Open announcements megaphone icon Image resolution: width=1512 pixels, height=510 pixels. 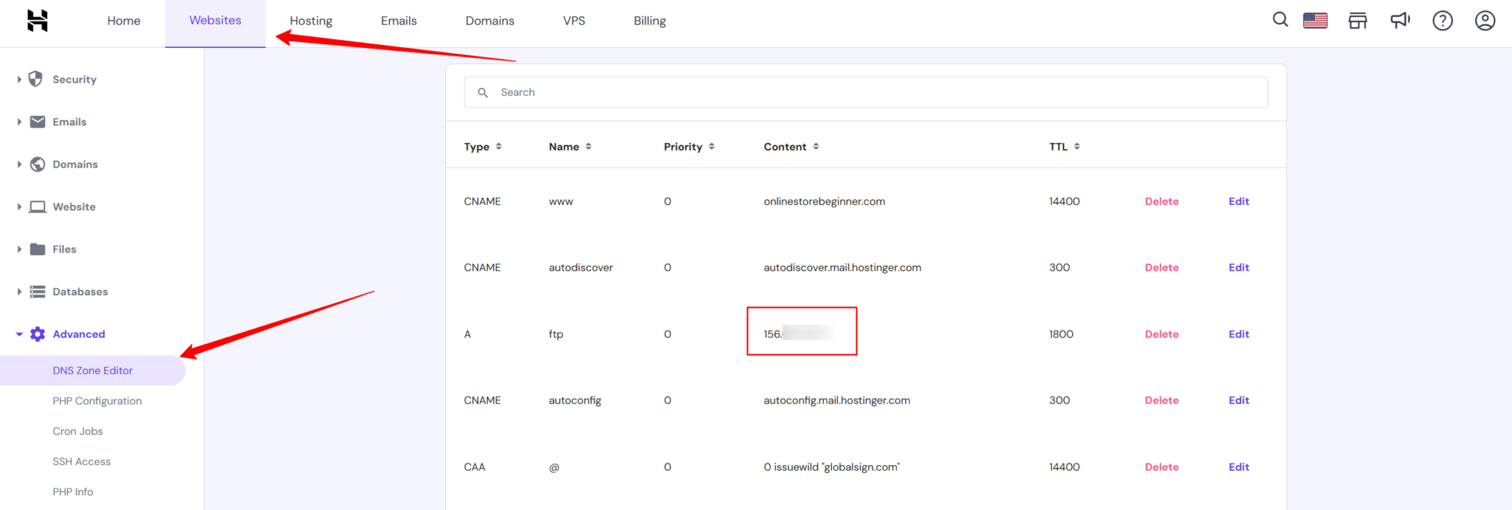click(1400, 21)
